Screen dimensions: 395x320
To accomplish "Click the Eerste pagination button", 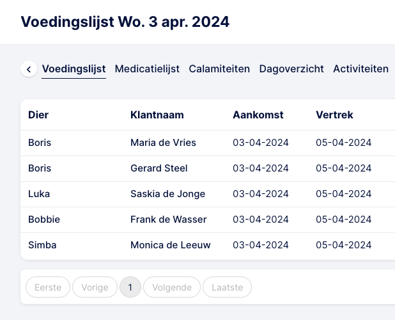I will pos(48,287).
